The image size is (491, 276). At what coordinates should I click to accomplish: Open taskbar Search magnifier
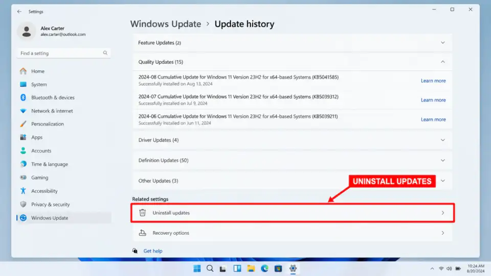[x=210, y=268]
